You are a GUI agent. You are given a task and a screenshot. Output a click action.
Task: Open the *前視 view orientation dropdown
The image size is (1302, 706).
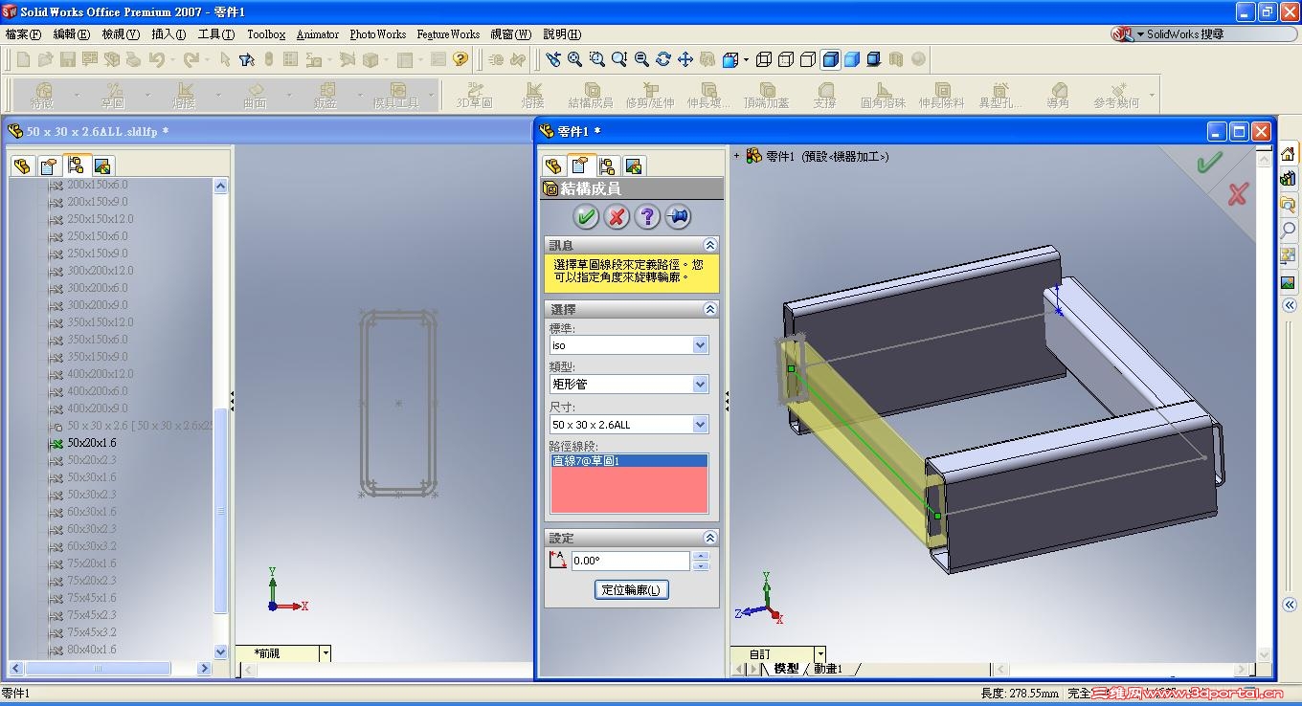coord(325,653)
